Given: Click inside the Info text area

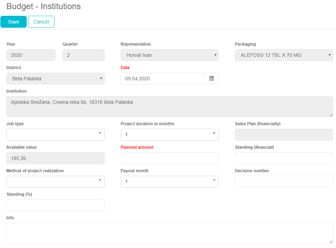Looking at the screenshot, I should point(169,233).
